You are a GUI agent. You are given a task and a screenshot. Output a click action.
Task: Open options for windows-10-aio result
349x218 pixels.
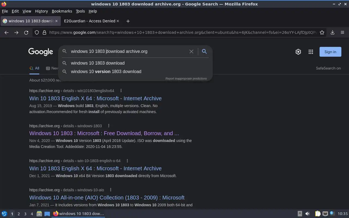111,190
